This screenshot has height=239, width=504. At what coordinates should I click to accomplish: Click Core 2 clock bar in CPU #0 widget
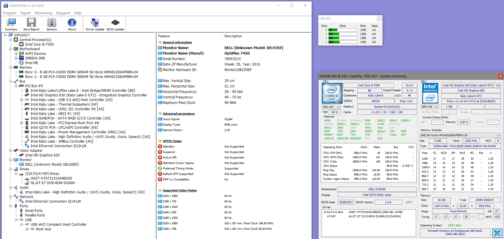[x=343, y=38]
